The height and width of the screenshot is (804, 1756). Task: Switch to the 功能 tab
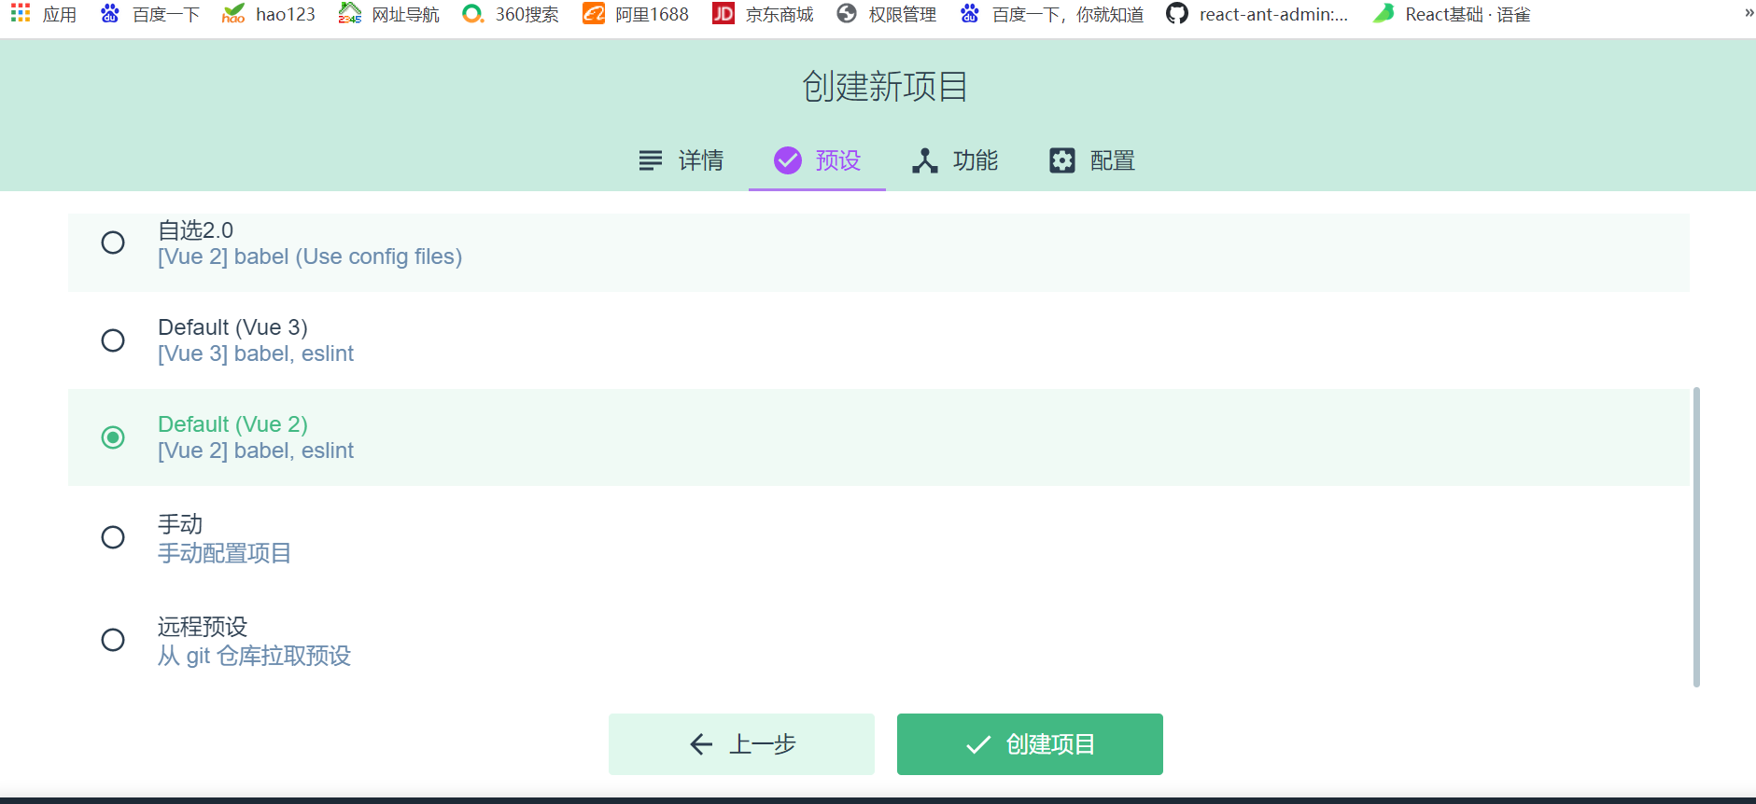coord(955,160)
